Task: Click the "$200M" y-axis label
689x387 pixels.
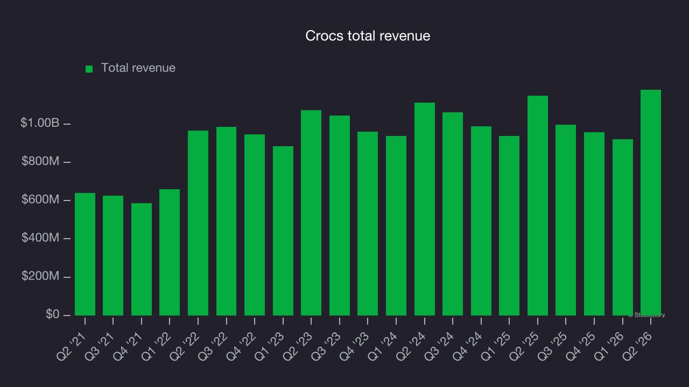Action: (x=40, y=276)
